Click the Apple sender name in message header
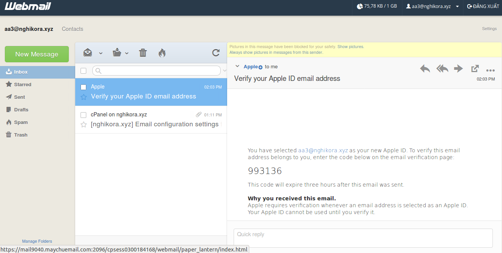 [251, 66]
